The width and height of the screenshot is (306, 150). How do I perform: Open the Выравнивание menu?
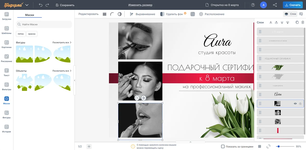click(143, 14)
